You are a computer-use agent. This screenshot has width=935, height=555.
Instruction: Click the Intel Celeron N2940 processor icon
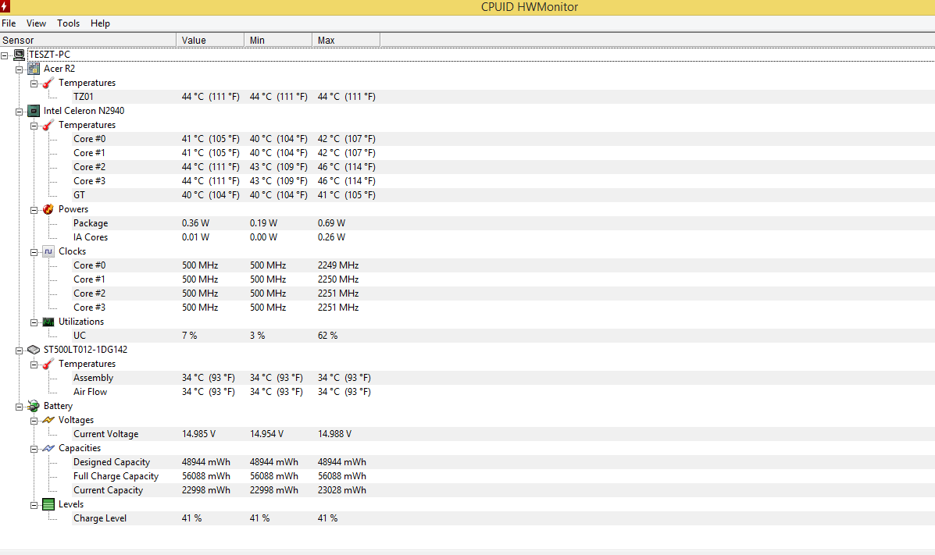pos(34,111)
